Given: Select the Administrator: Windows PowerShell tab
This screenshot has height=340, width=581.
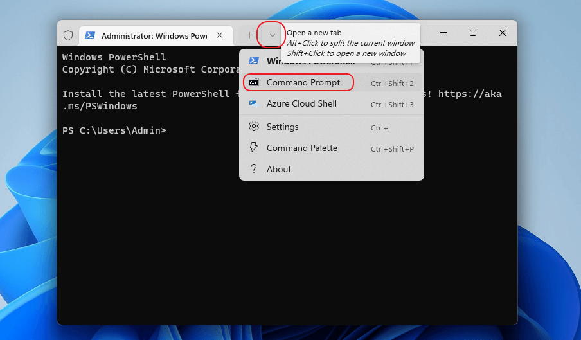Looking at the screenshot, I should pyautogui.click(x=156, y=35).
